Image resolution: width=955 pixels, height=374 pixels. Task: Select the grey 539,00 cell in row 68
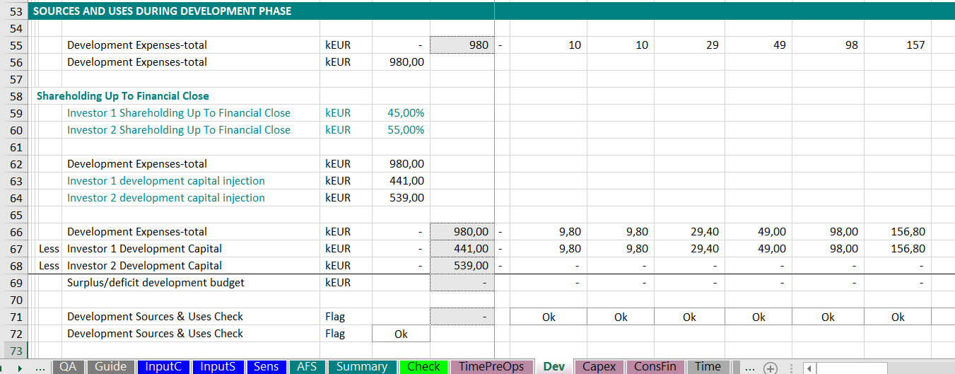(462, 266)
